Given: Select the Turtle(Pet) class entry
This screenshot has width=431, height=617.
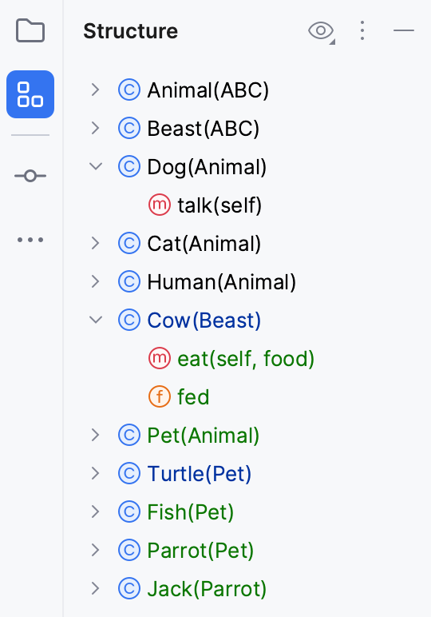Looking at the screenshot, I should tap(200, 473).
